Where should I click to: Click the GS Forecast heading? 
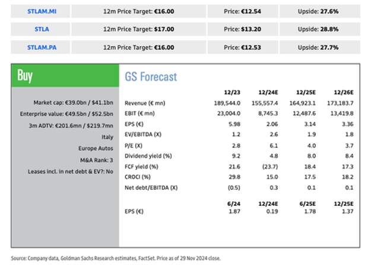[x=151, y=76]
